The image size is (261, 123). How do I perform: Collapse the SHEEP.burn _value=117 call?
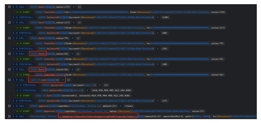pyautogui.click(x=9, y=23)
